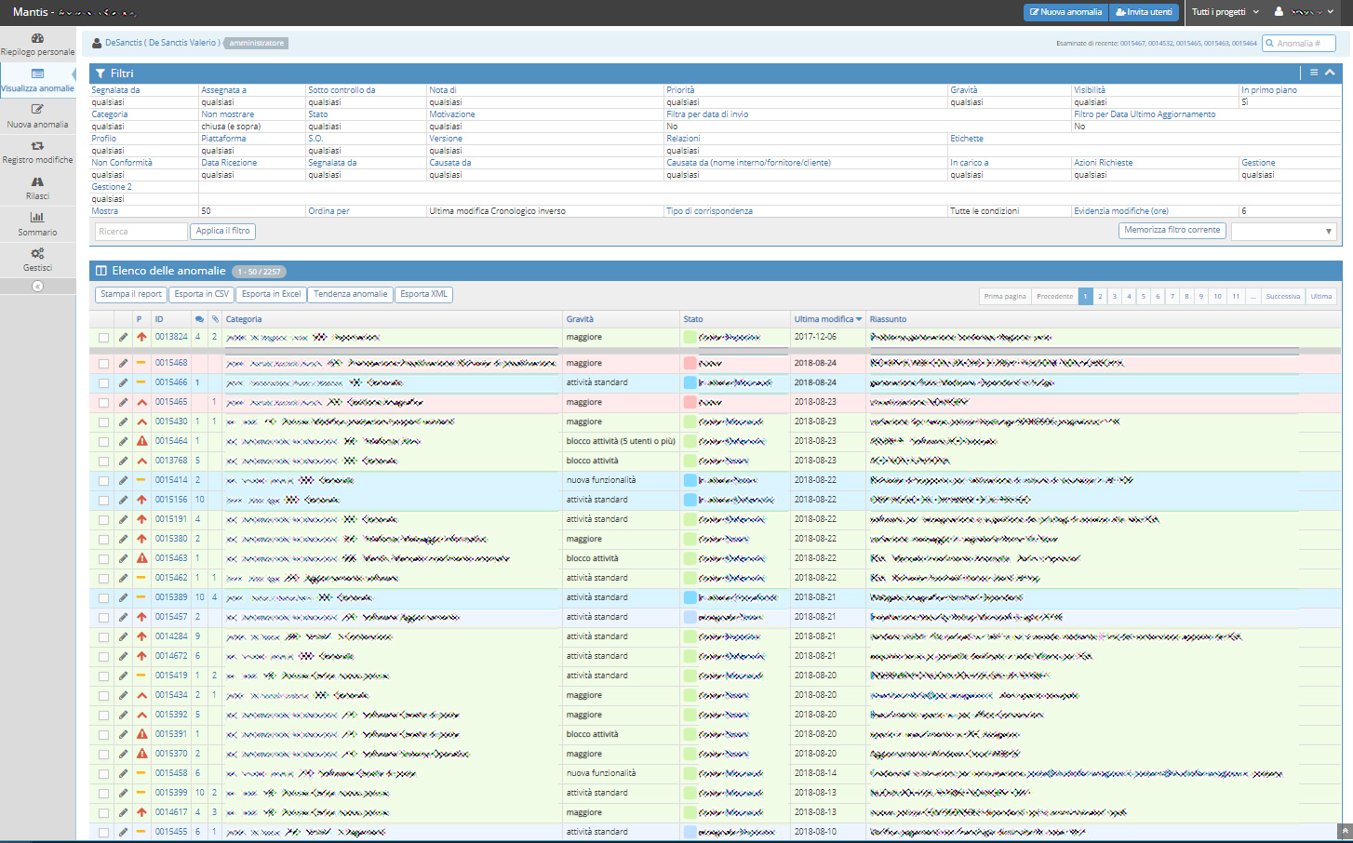1353x843 pixels.
Task: Click the funnel icon in Filtri header
Action: [x=100, y=74]
